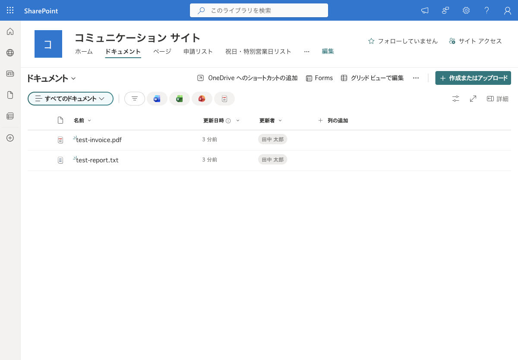The width and height of the screenshot is (518, 360).
Task: Click the file type column header icon
Action: click(60, 120)
